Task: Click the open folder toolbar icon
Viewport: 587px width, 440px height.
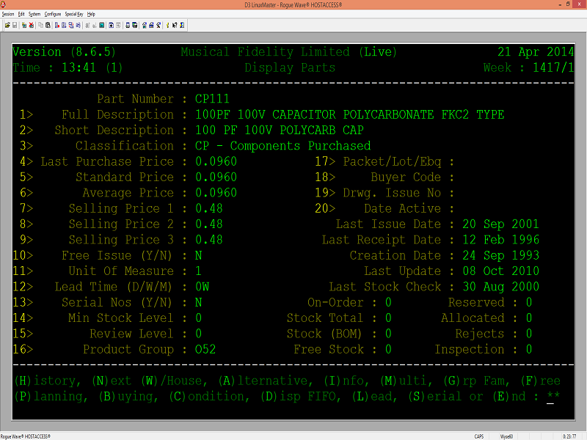Action: tap(7, 25)
